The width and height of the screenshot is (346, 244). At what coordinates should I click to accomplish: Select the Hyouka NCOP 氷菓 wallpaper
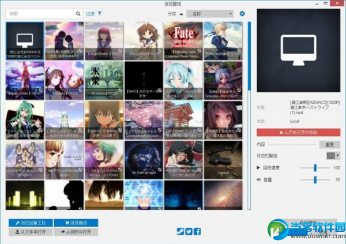[104, 81]
